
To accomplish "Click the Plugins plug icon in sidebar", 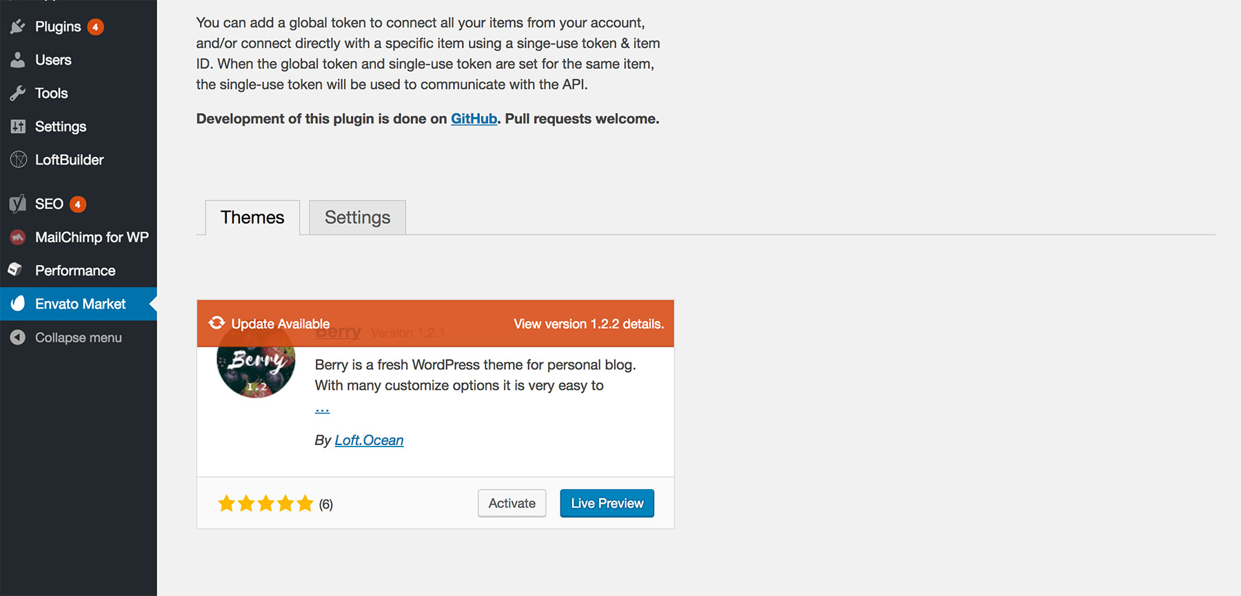I will click(18, 27).
